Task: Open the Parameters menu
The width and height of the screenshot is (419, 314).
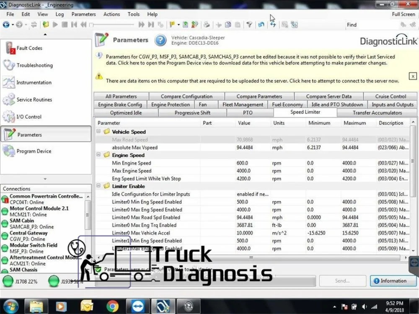Action: point(84,14)
